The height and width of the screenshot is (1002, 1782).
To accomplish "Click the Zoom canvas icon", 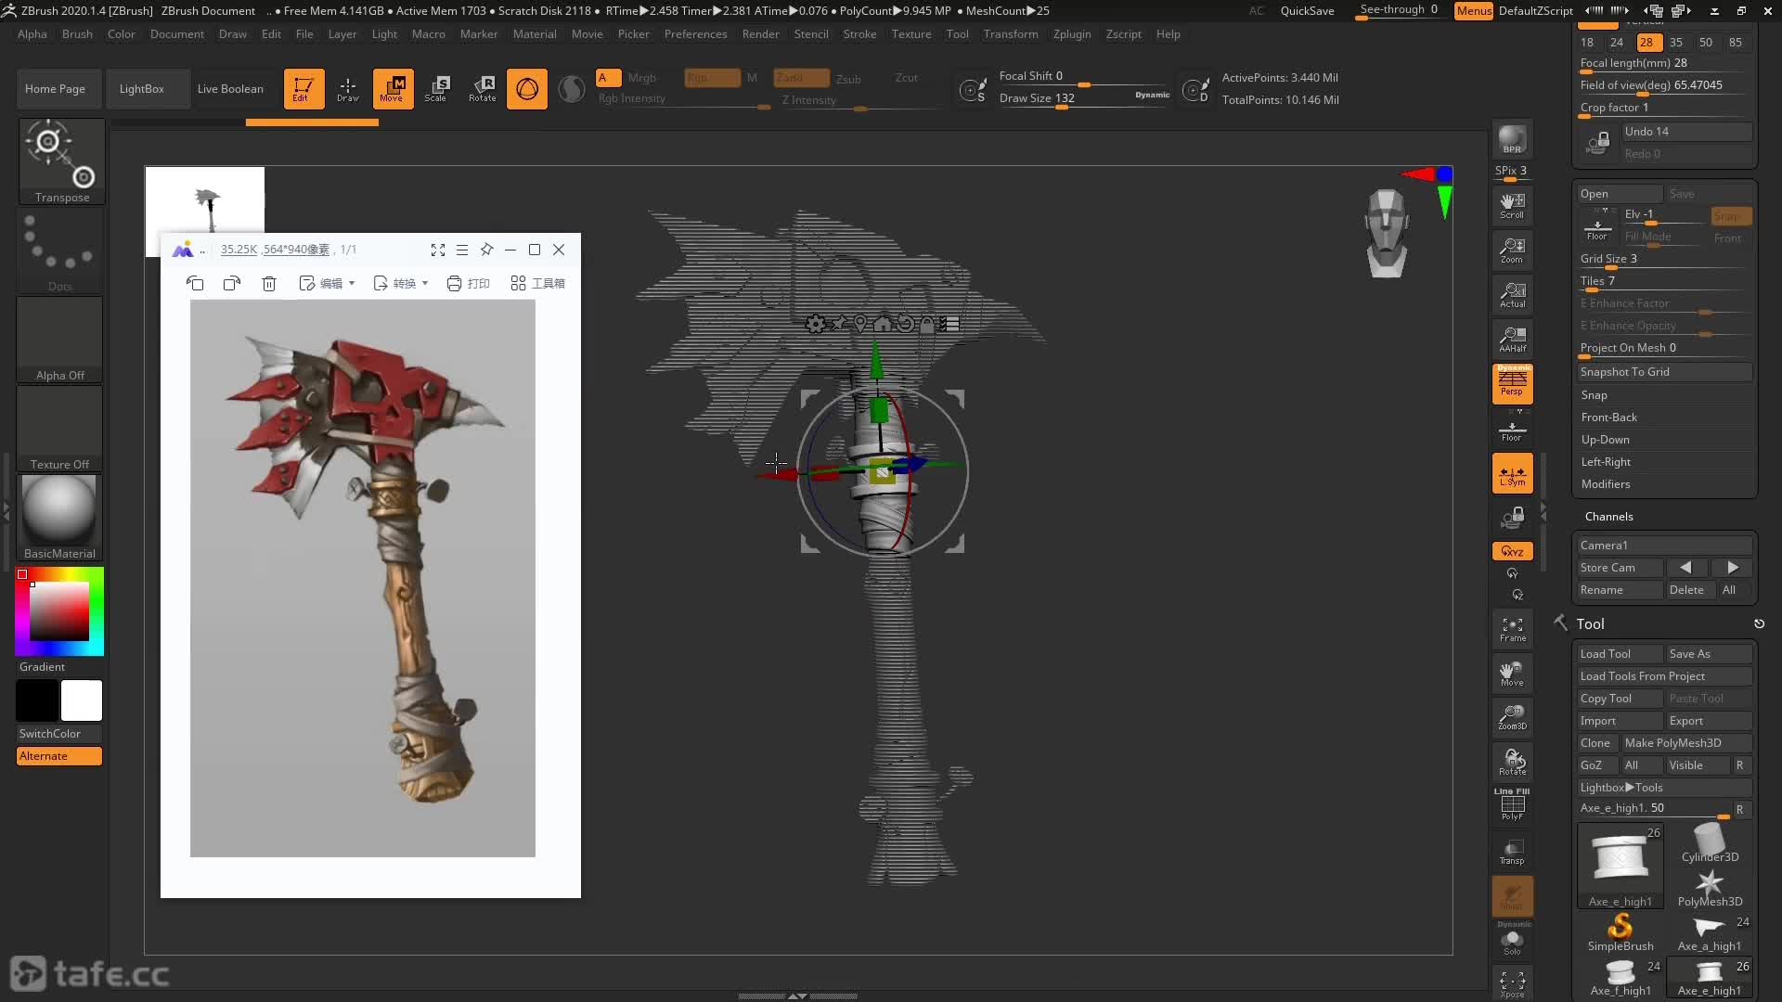I will coord(1512,250).
